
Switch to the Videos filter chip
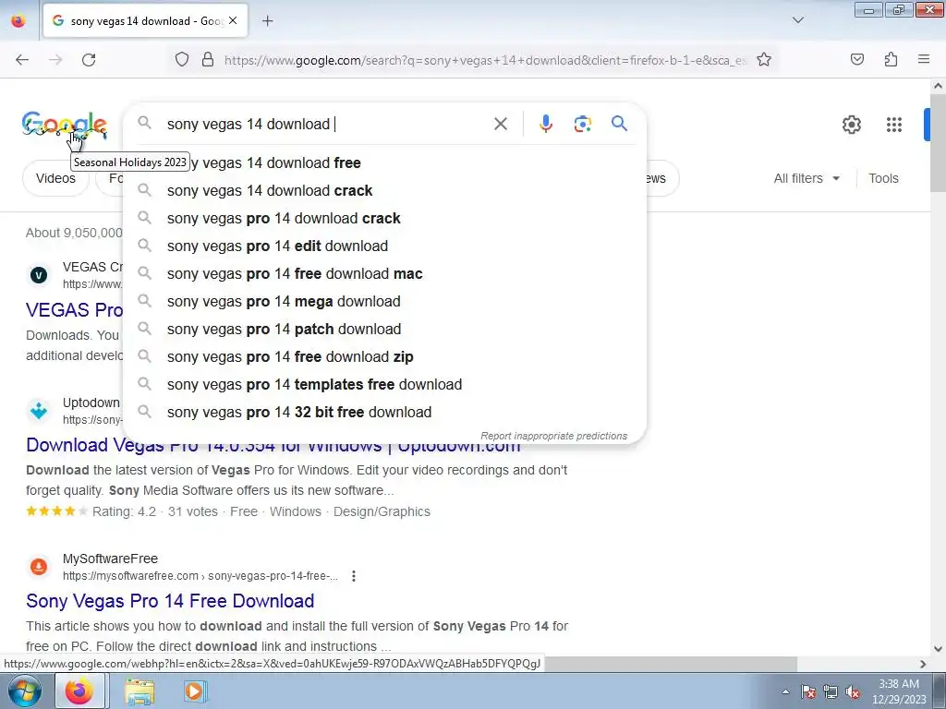[55, 178]
